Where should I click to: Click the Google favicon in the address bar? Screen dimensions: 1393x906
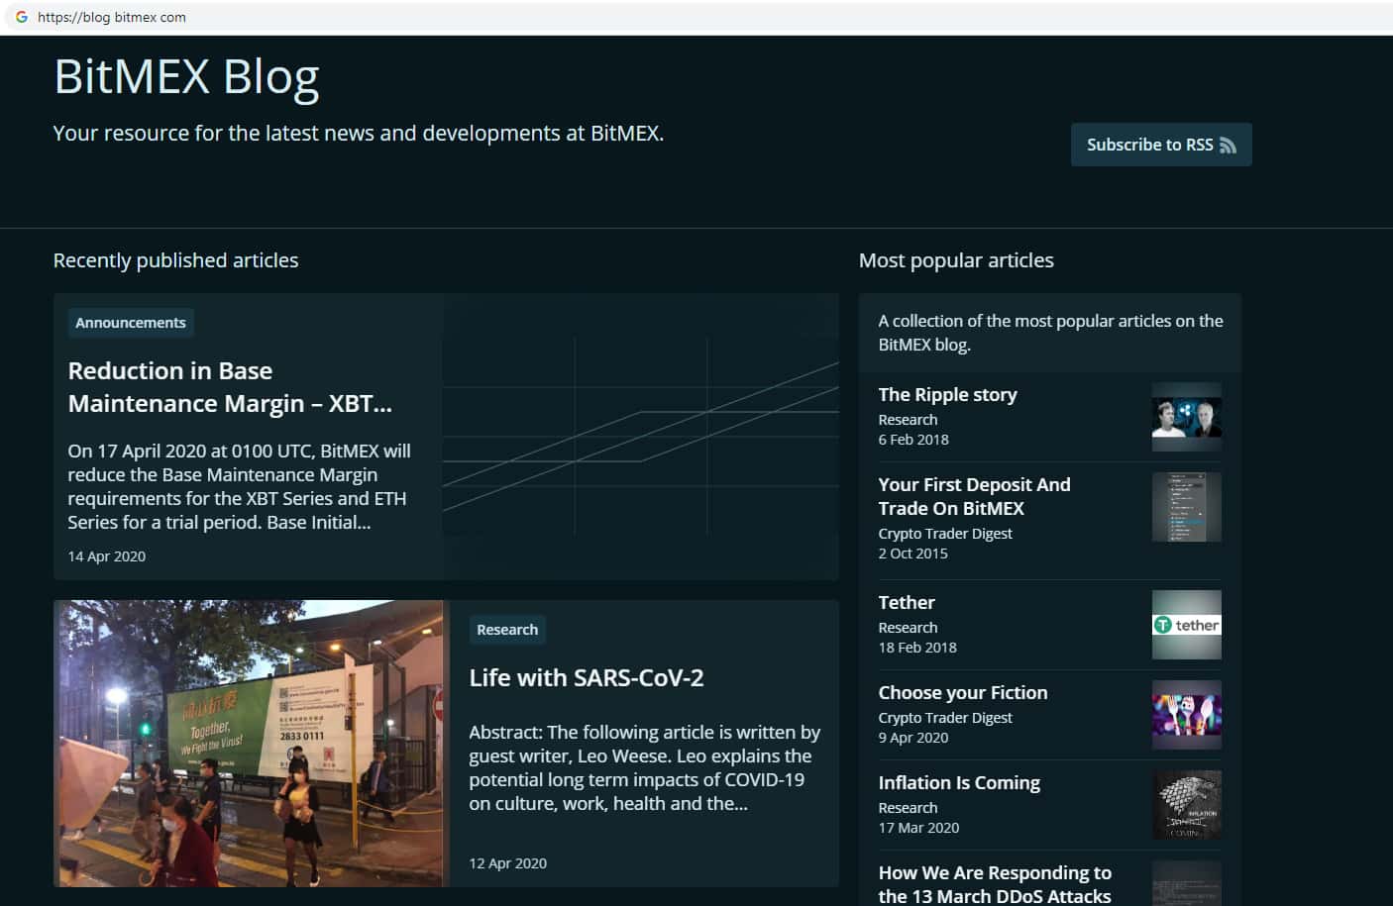tap(21, 17)
